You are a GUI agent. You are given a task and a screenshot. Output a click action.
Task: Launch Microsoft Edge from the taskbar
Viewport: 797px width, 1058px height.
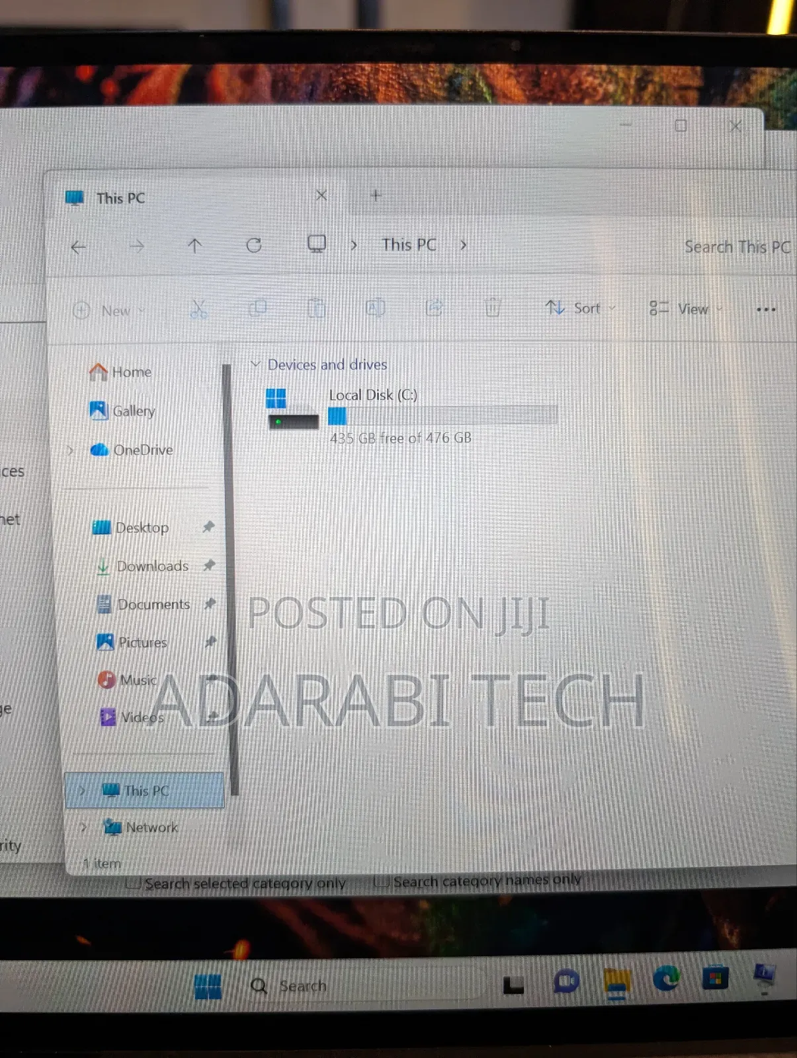pyautogui.click(x=666, y=979)
